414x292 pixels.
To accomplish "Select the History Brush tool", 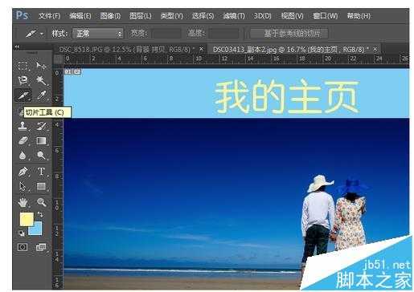I will 41,126.
